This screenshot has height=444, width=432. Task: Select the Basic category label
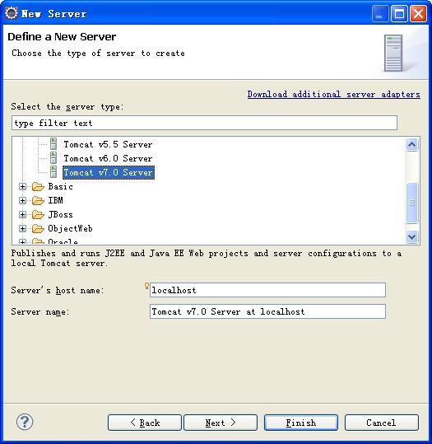pyautogui.click(x=61, y=187)
